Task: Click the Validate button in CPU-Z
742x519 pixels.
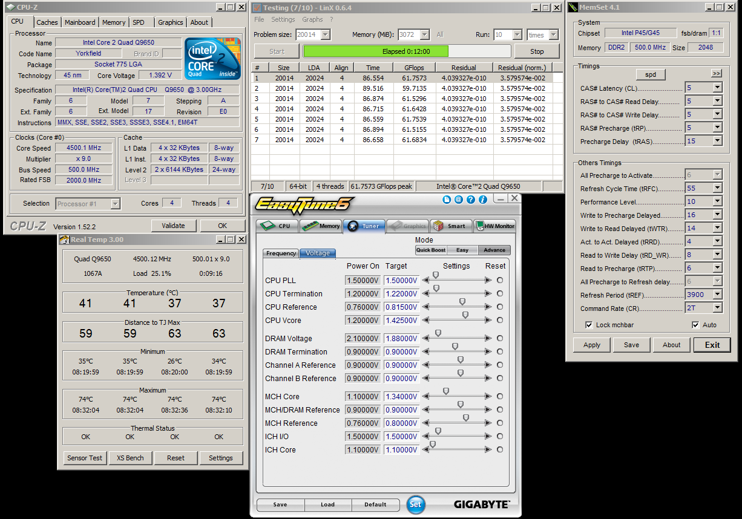Action: 173,226
